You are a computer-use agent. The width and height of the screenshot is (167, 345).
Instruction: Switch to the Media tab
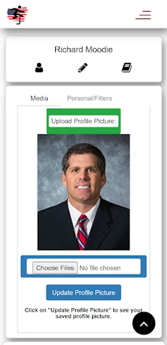click(x=39, y=98)
